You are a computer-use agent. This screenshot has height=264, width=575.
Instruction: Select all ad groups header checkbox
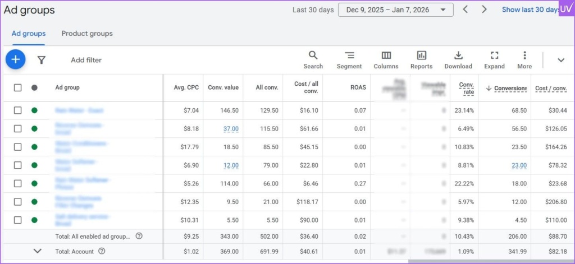[18, 88]
